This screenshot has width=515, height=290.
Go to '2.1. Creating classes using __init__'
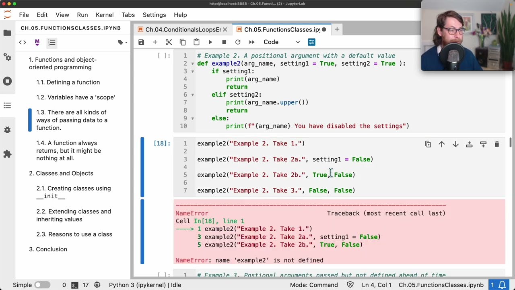coord(73,192)
